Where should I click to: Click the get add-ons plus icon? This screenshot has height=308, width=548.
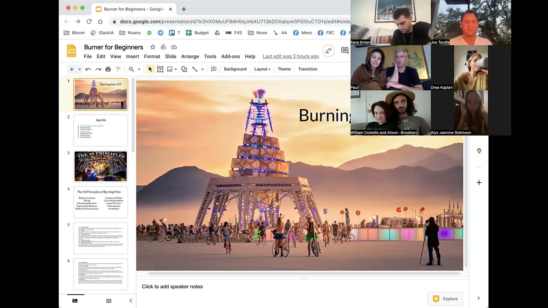pyautogui.click(x=479, y=183)
